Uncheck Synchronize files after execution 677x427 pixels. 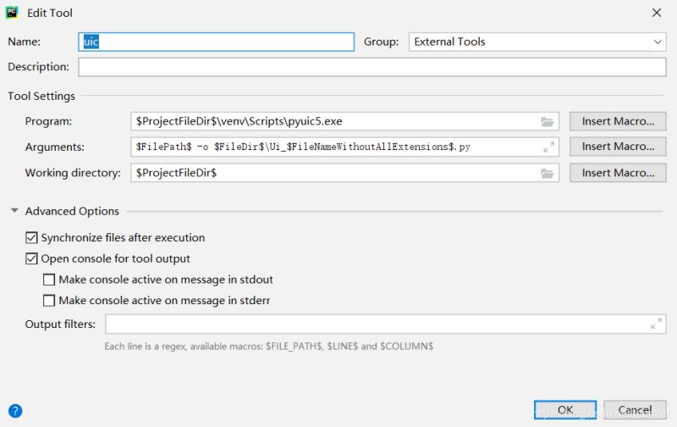pos(32,238)
